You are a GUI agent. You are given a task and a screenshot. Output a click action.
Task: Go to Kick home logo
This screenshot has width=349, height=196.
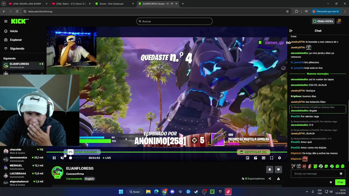coord(20,21)
